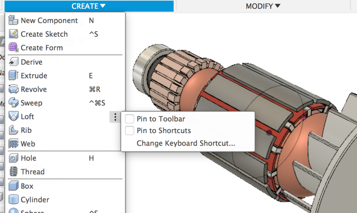Select the Loft tool icon

(x=13, y=116)
